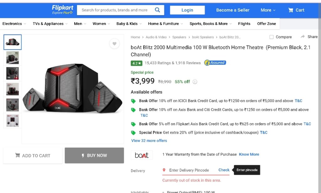Click the Share arrow icon
The image size is (321, 193).
[x=303, y=37]
